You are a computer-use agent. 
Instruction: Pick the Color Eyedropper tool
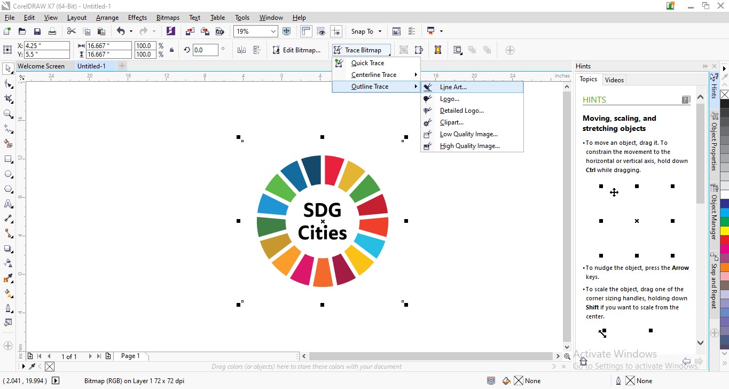[8, 278]
